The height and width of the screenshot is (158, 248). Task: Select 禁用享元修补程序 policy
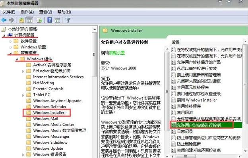tap(193, 87)
